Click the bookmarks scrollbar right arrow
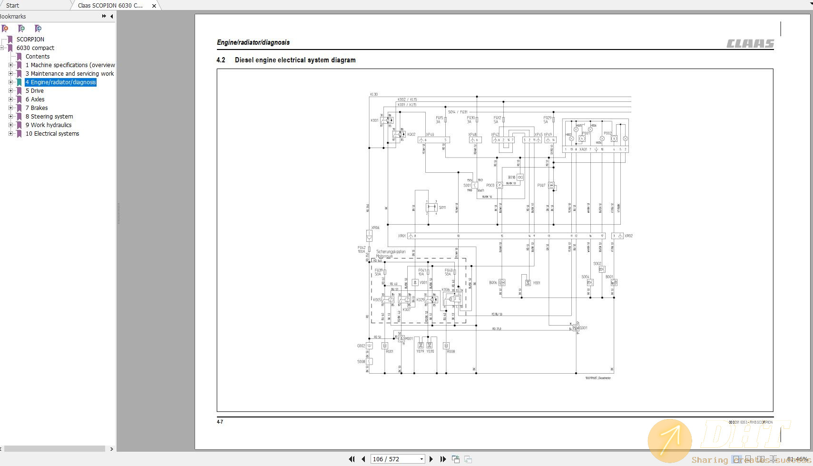This screenshot has height=466, width=813. click(112, 449)
